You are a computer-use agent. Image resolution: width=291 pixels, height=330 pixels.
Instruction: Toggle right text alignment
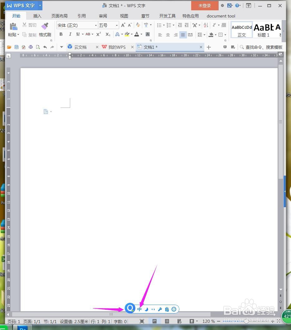click(176, 35)
